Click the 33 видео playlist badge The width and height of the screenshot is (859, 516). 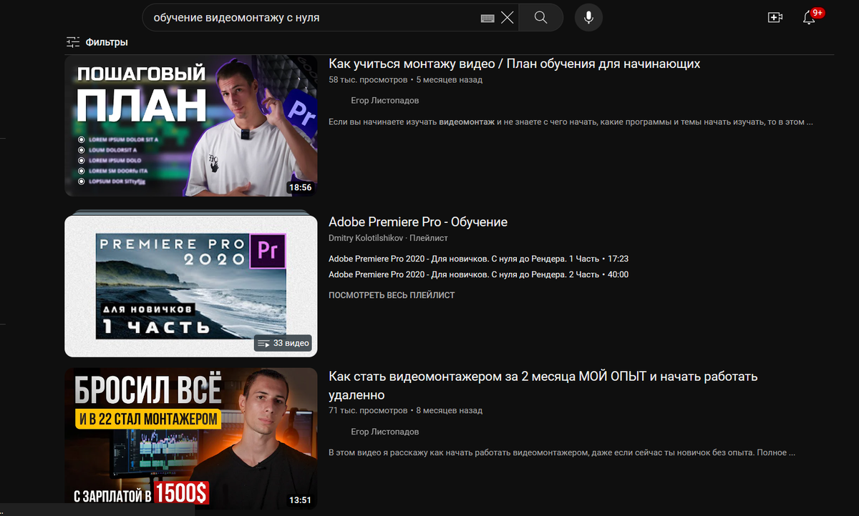coord(284,343)
